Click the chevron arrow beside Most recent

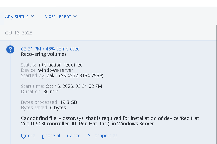tap(75, 16)
